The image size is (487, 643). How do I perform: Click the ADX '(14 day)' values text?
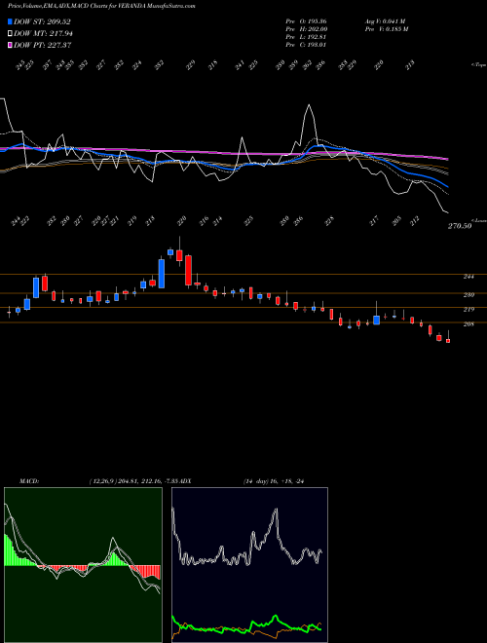[274, 481]
